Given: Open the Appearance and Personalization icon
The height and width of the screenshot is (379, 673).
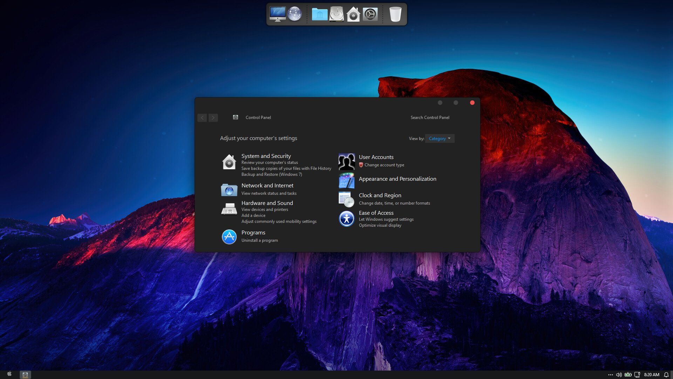Looking at the screenshot, I should click(346, 180).
